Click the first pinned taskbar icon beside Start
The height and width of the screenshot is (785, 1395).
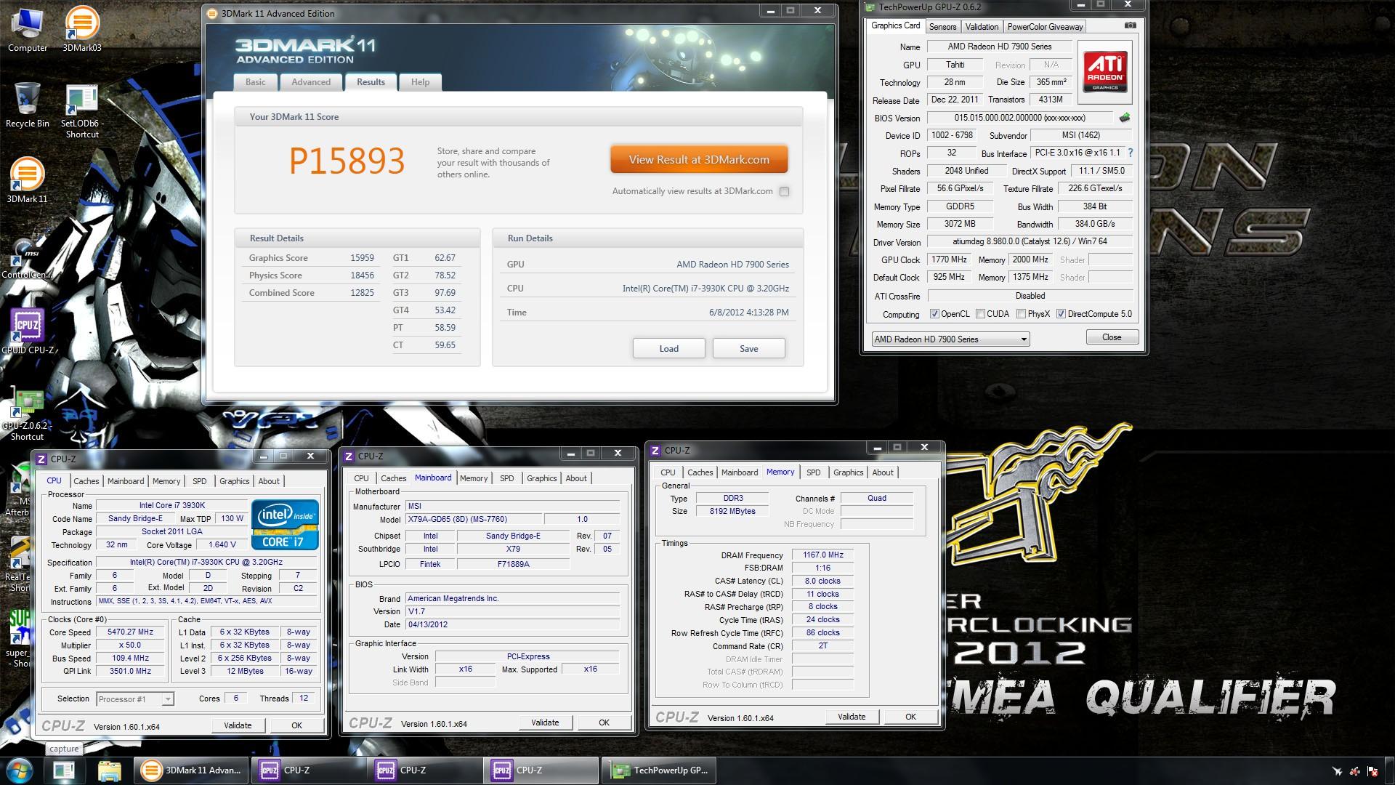[x=64, y=770]
